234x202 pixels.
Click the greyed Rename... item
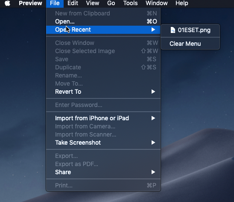click(103, 75)
